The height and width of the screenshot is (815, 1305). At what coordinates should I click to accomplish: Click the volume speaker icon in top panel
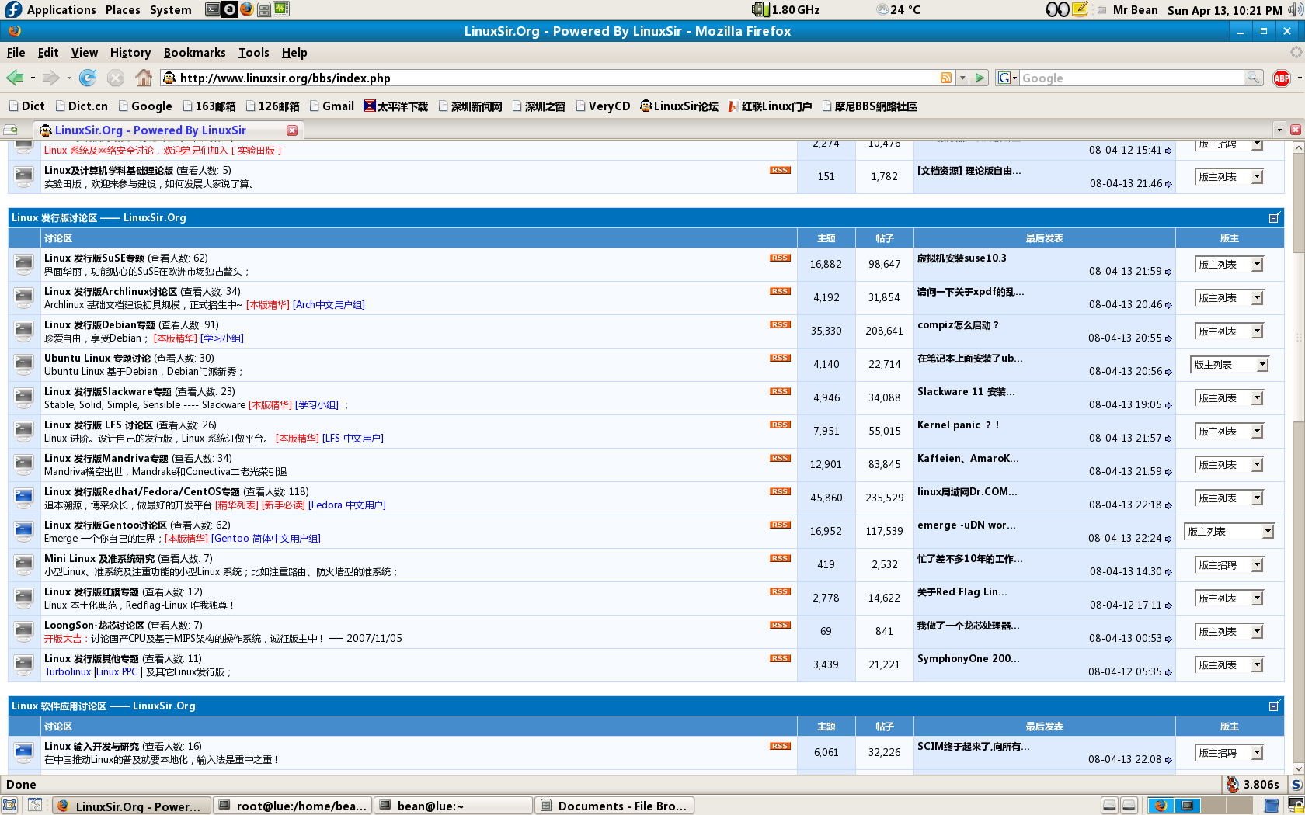[1295, 9]
